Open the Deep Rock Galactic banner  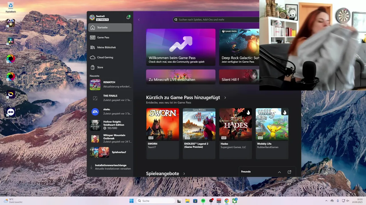[239, 47]
